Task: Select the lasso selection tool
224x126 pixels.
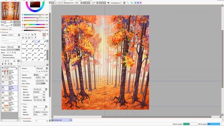Action: 26,35
